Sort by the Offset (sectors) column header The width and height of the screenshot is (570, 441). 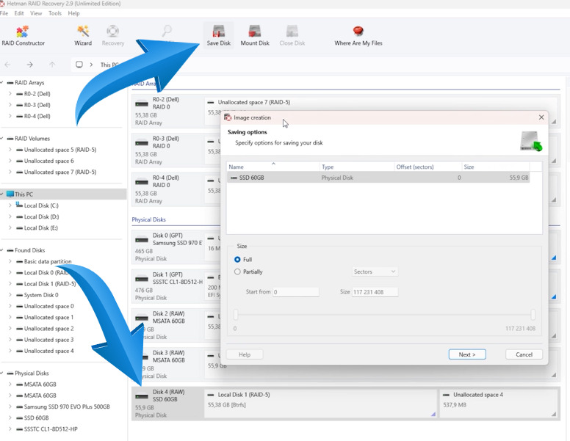click(428, 167)
